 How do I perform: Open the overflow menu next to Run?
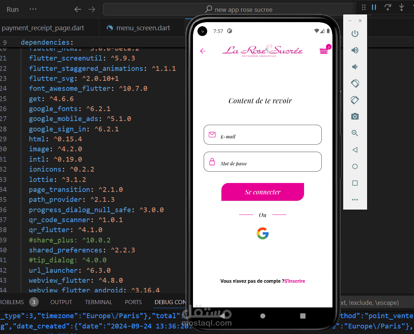click(33, 9)
